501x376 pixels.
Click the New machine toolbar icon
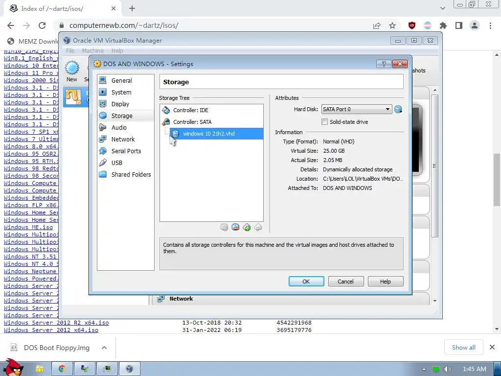(72, 71)
